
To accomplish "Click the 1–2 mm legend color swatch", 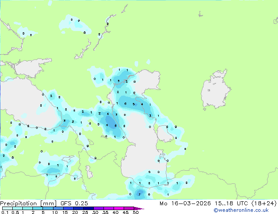I will pos(28,208).
